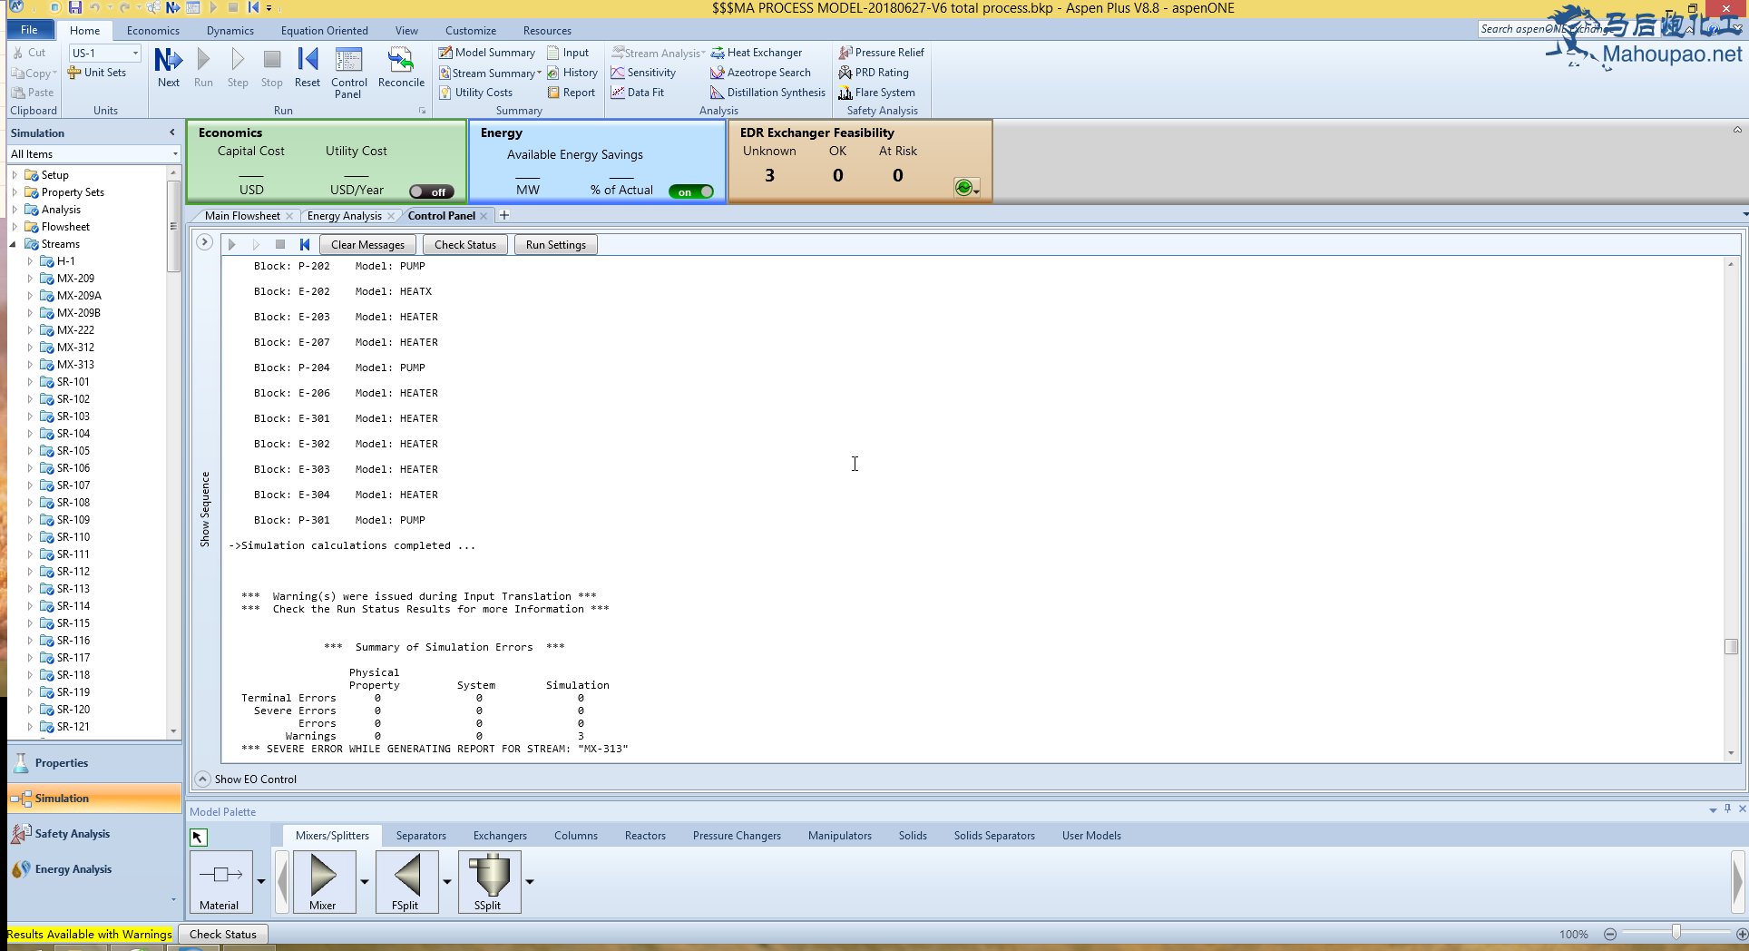The width and height of the screenshot is (1749, 951).
Task: Click the Stop icon in ribbon
Action: click(x=271, y=67)
